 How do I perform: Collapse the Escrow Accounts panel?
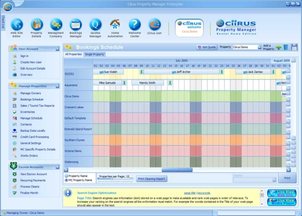[x=58, y=167]
